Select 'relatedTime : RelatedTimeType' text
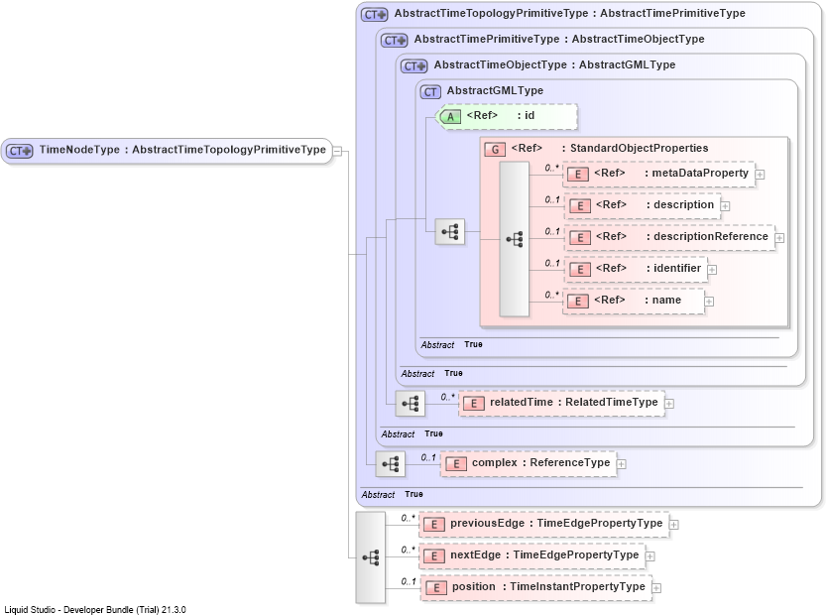 (574, 402)
